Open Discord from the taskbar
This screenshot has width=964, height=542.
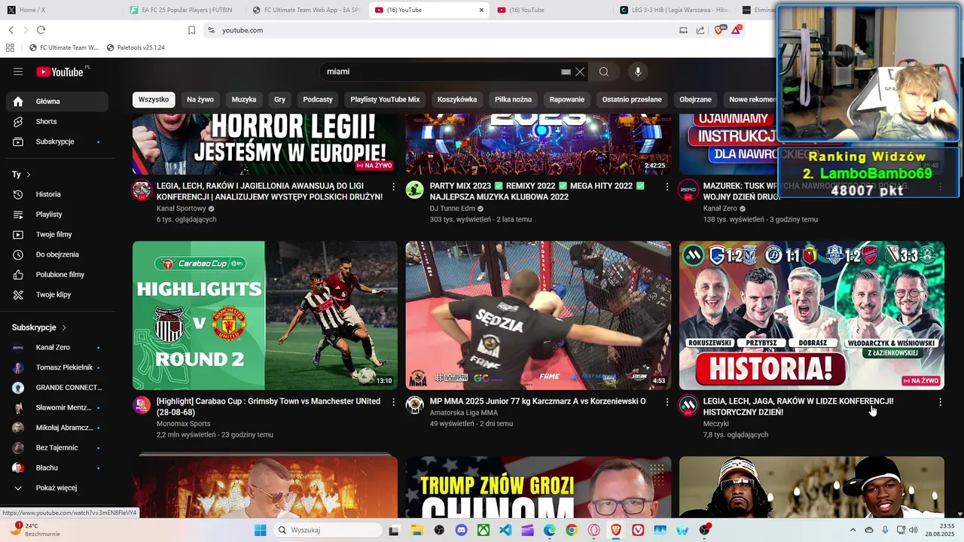tap(461, 530)
